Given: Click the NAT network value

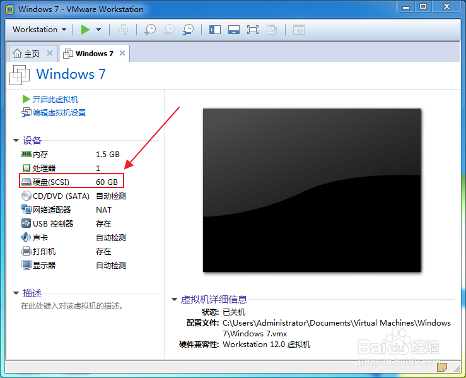Looking at the screenshot, I should tap(103, 210).
